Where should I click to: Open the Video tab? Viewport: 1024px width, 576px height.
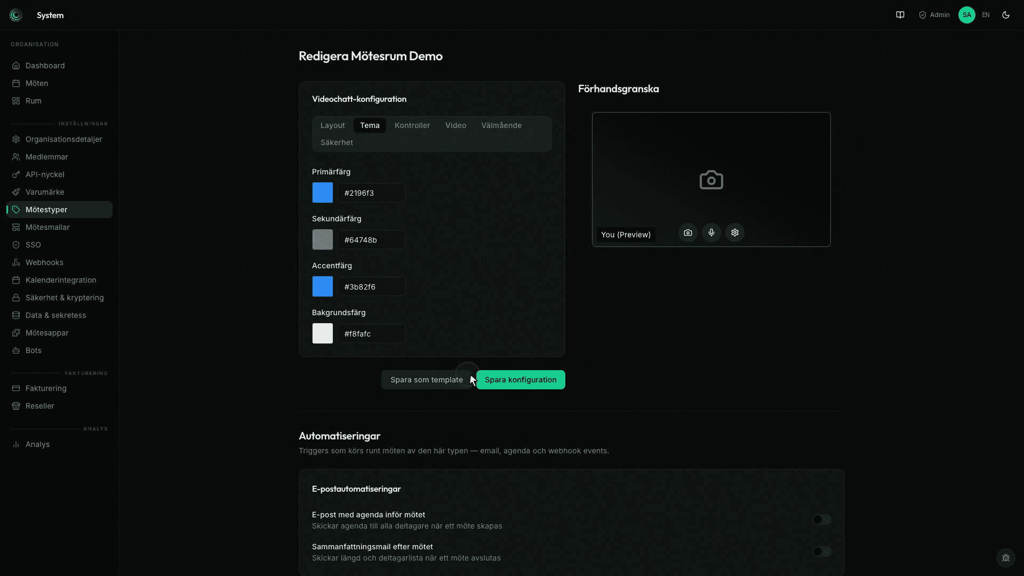tap(455, 125)
